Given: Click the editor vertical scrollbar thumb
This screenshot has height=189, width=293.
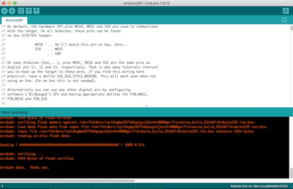Looking at the screenshot, I should point(291,28).
